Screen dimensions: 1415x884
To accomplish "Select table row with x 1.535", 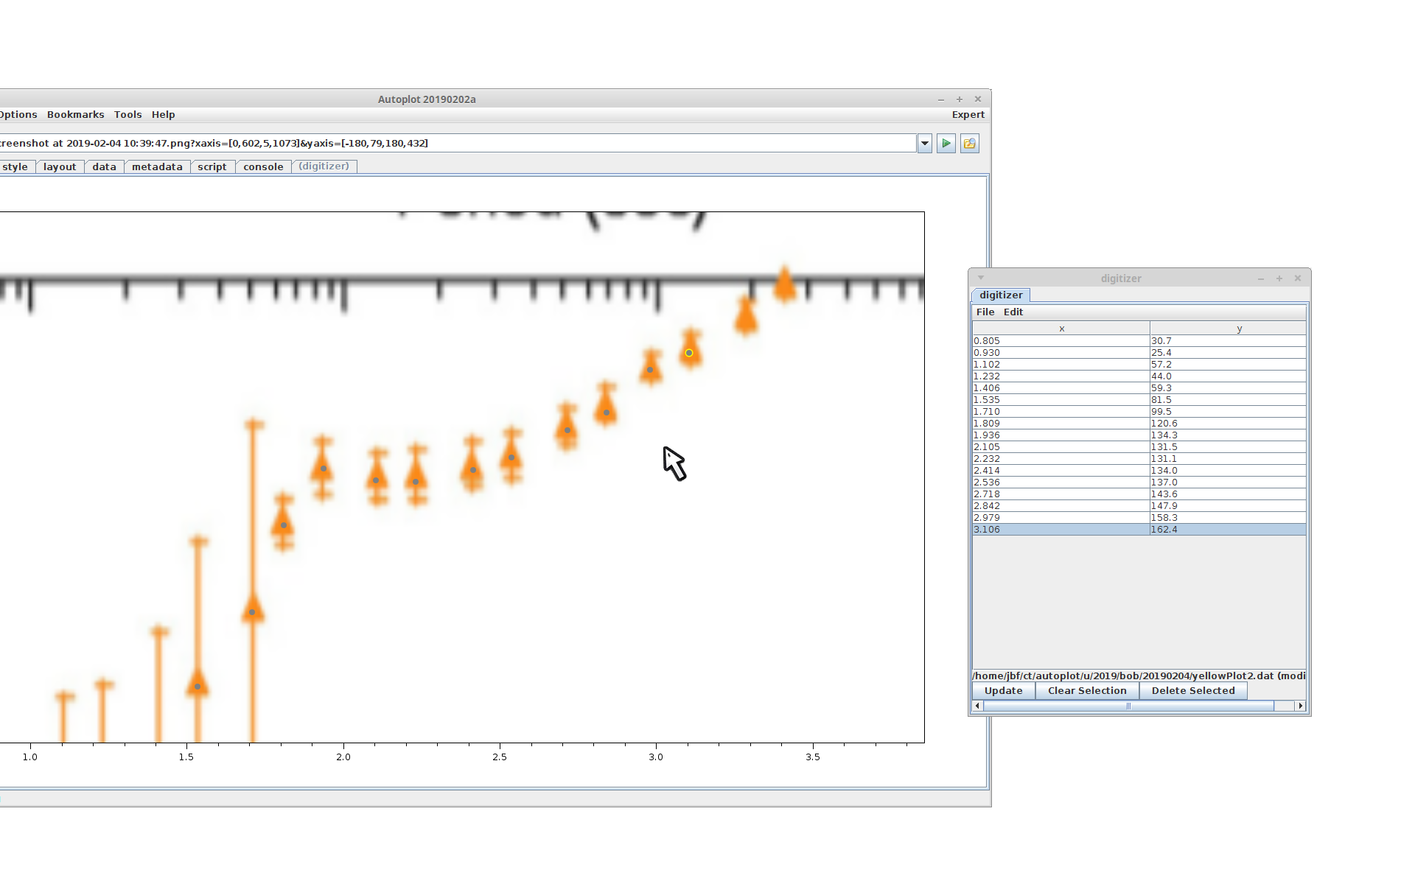I will [x=1139, y=400].
